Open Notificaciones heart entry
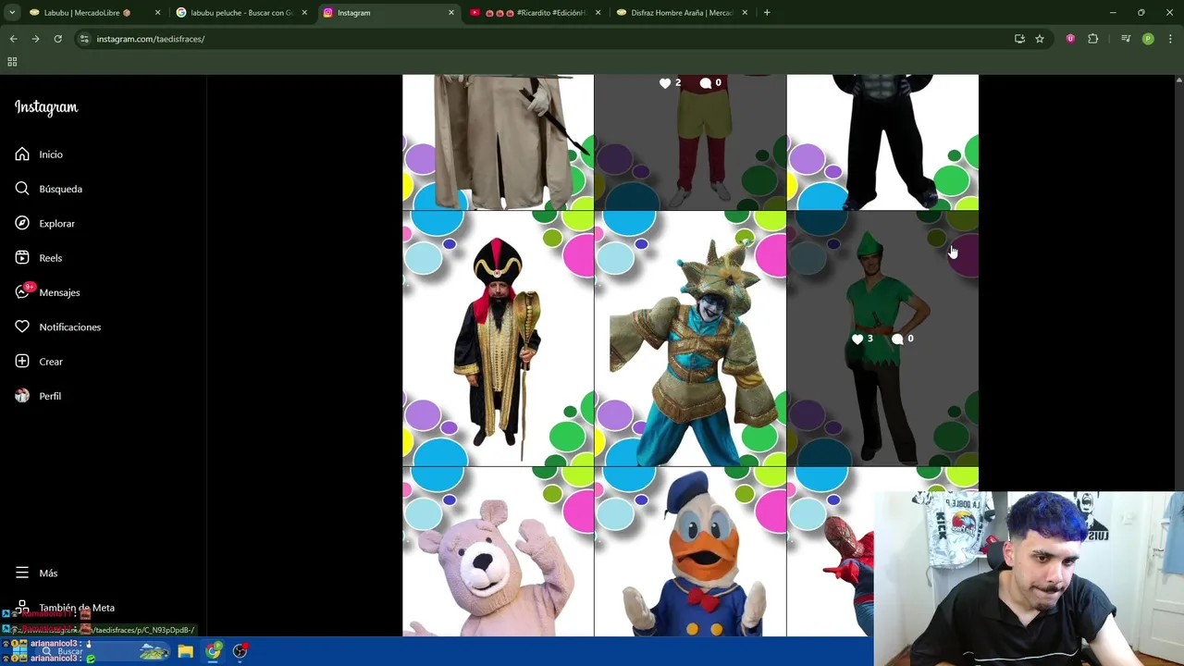Image resolution: width=1184 pixels, height=666 pixels. coord(57,327)
